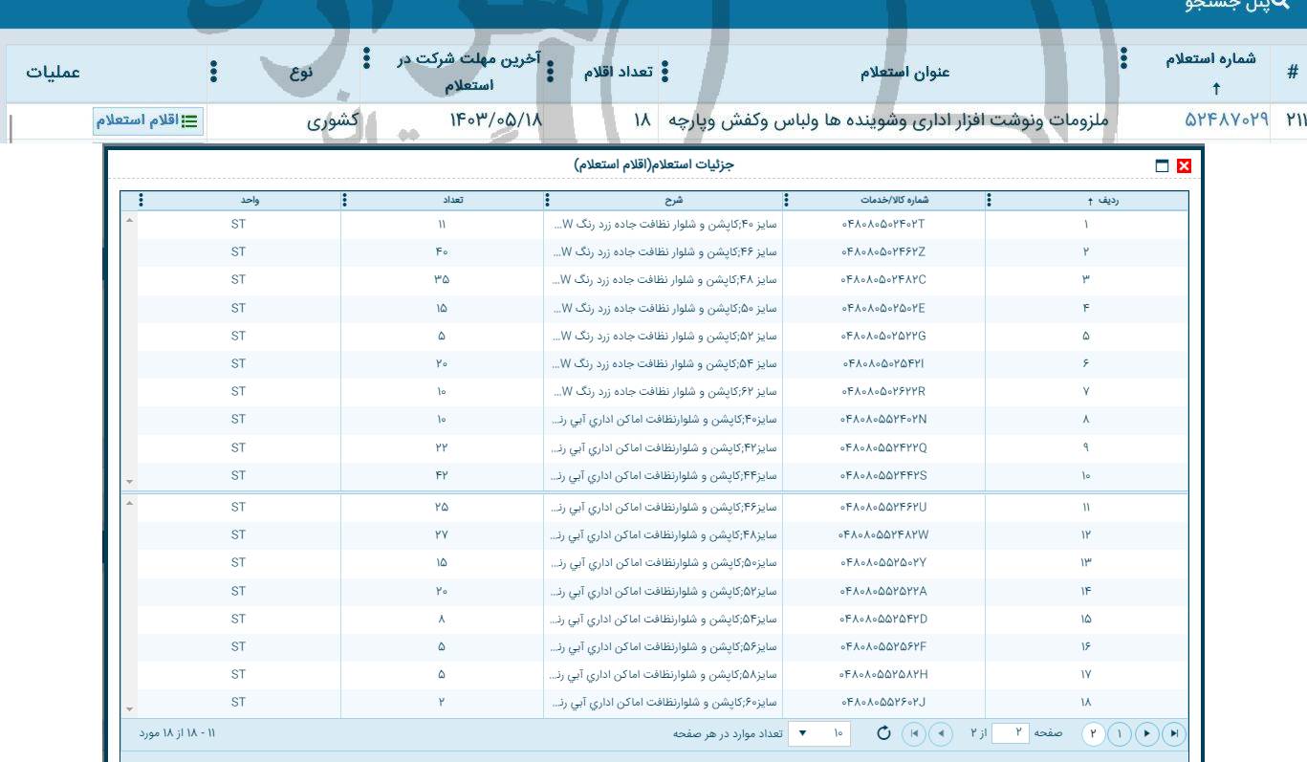Click scroll-up arrow of upper details grid
Viewport: 1307px width, 762px height.
pyautogui.click(x=130, y=221)
